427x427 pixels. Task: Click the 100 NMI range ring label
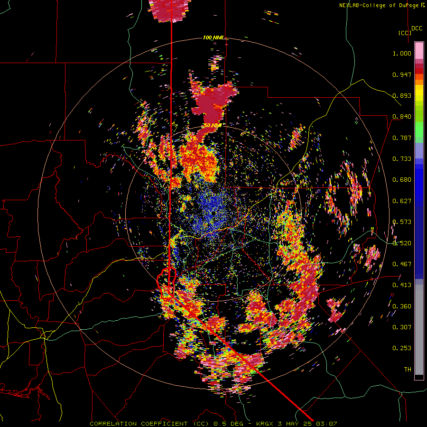pyautogui.click(x=213, y=37)
